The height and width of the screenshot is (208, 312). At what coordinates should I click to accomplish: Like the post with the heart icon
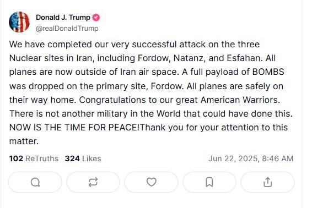(x=151, y=182)
